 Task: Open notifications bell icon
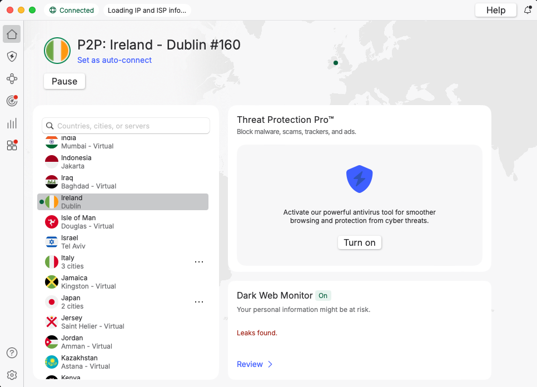point(528,10)
